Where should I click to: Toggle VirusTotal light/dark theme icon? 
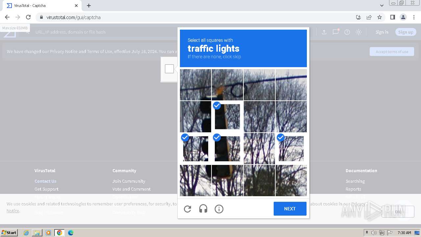359,32
